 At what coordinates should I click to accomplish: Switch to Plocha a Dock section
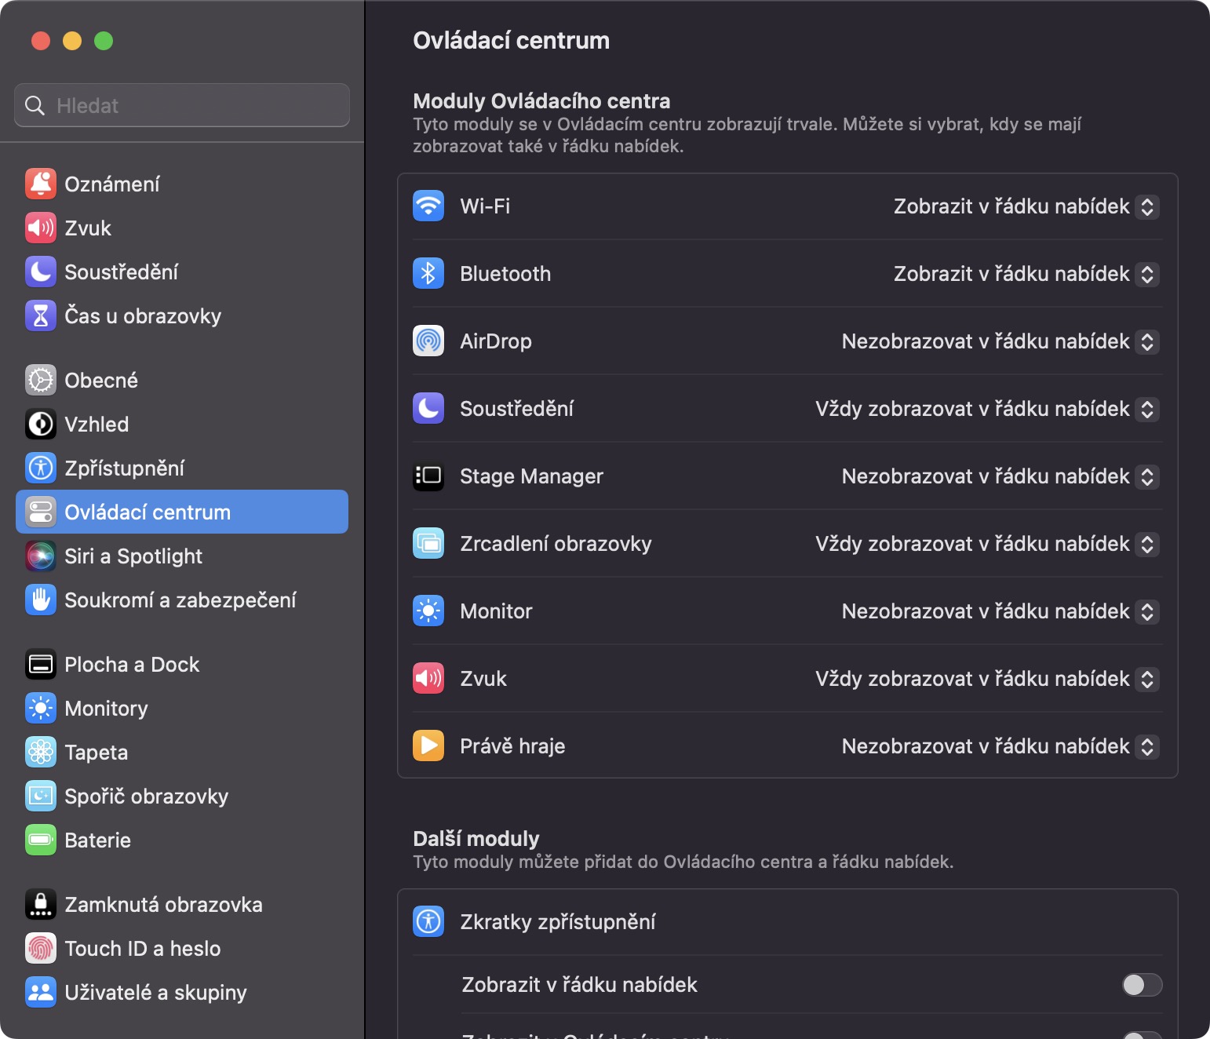point(132,665)
